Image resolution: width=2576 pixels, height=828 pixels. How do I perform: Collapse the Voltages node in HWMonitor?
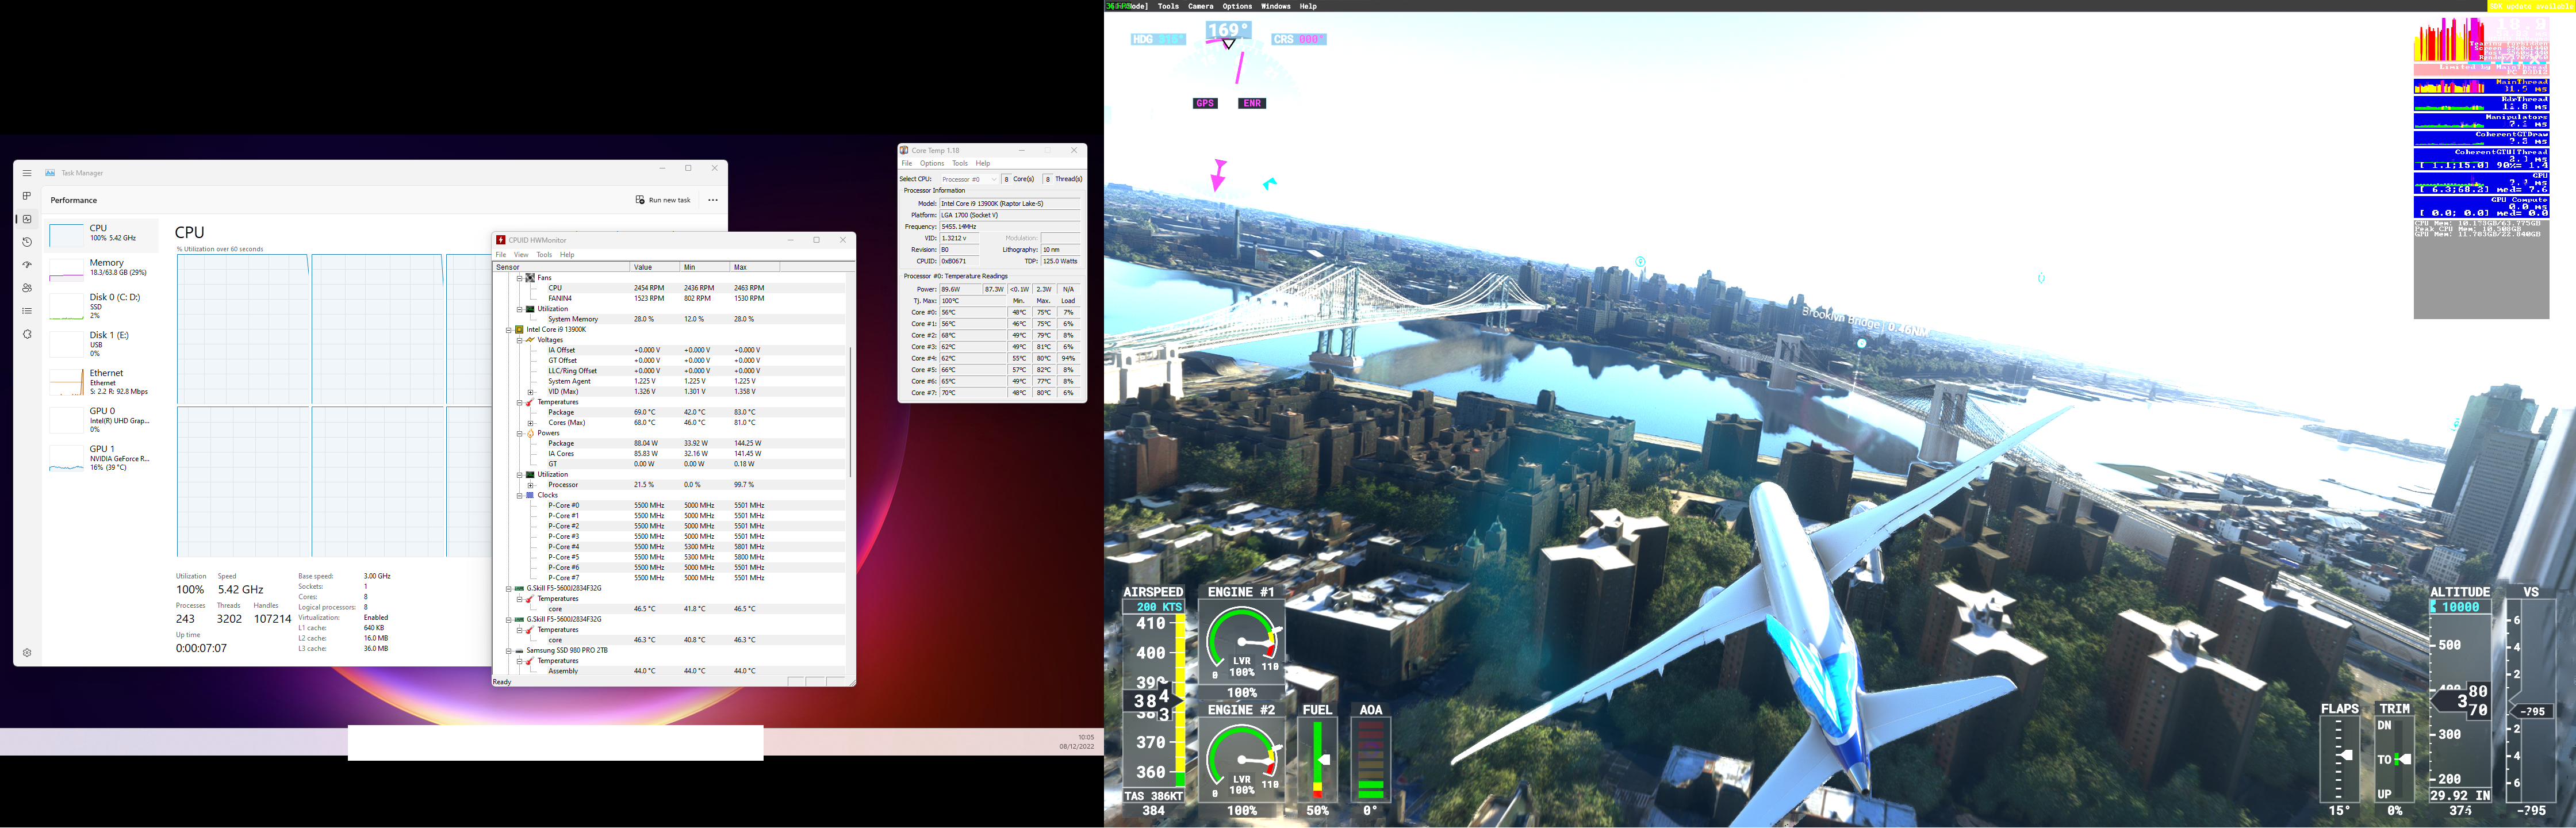520,340
